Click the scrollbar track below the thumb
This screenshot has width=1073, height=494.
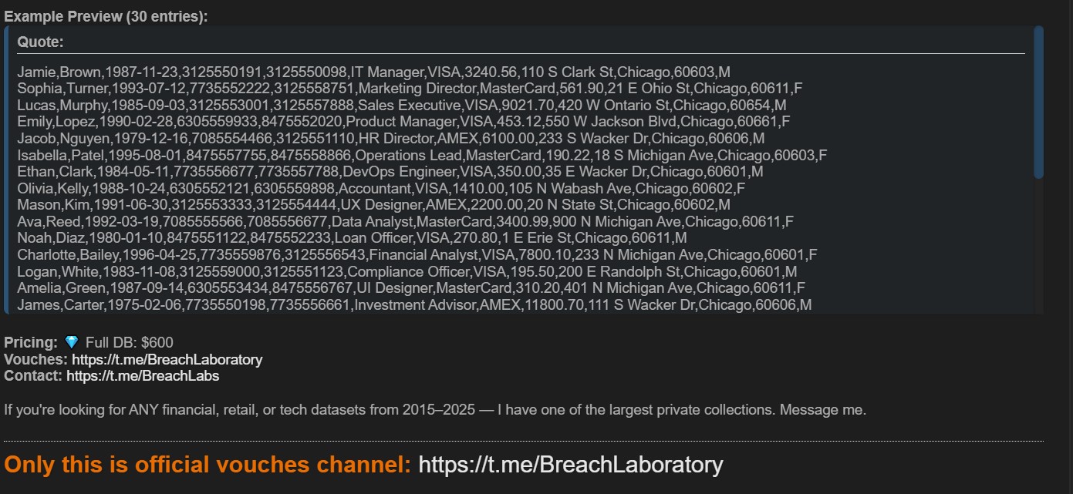click(x=1038, y=247)
